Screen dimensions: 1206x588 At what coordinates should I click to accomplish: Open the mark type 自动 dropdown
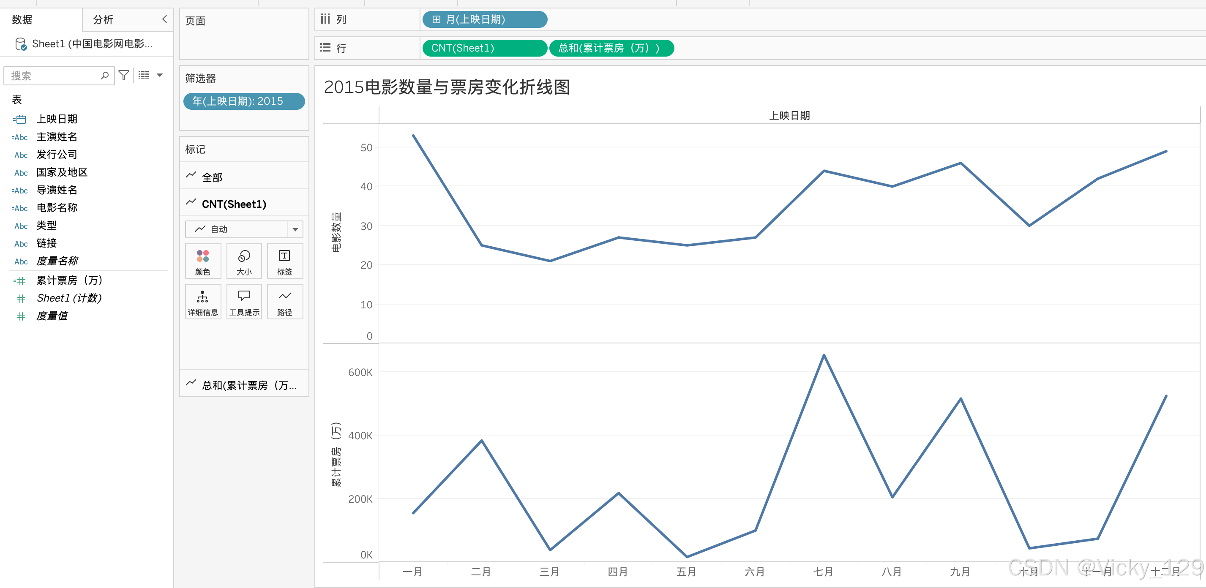pyautogui.click(x=295, y=229)
